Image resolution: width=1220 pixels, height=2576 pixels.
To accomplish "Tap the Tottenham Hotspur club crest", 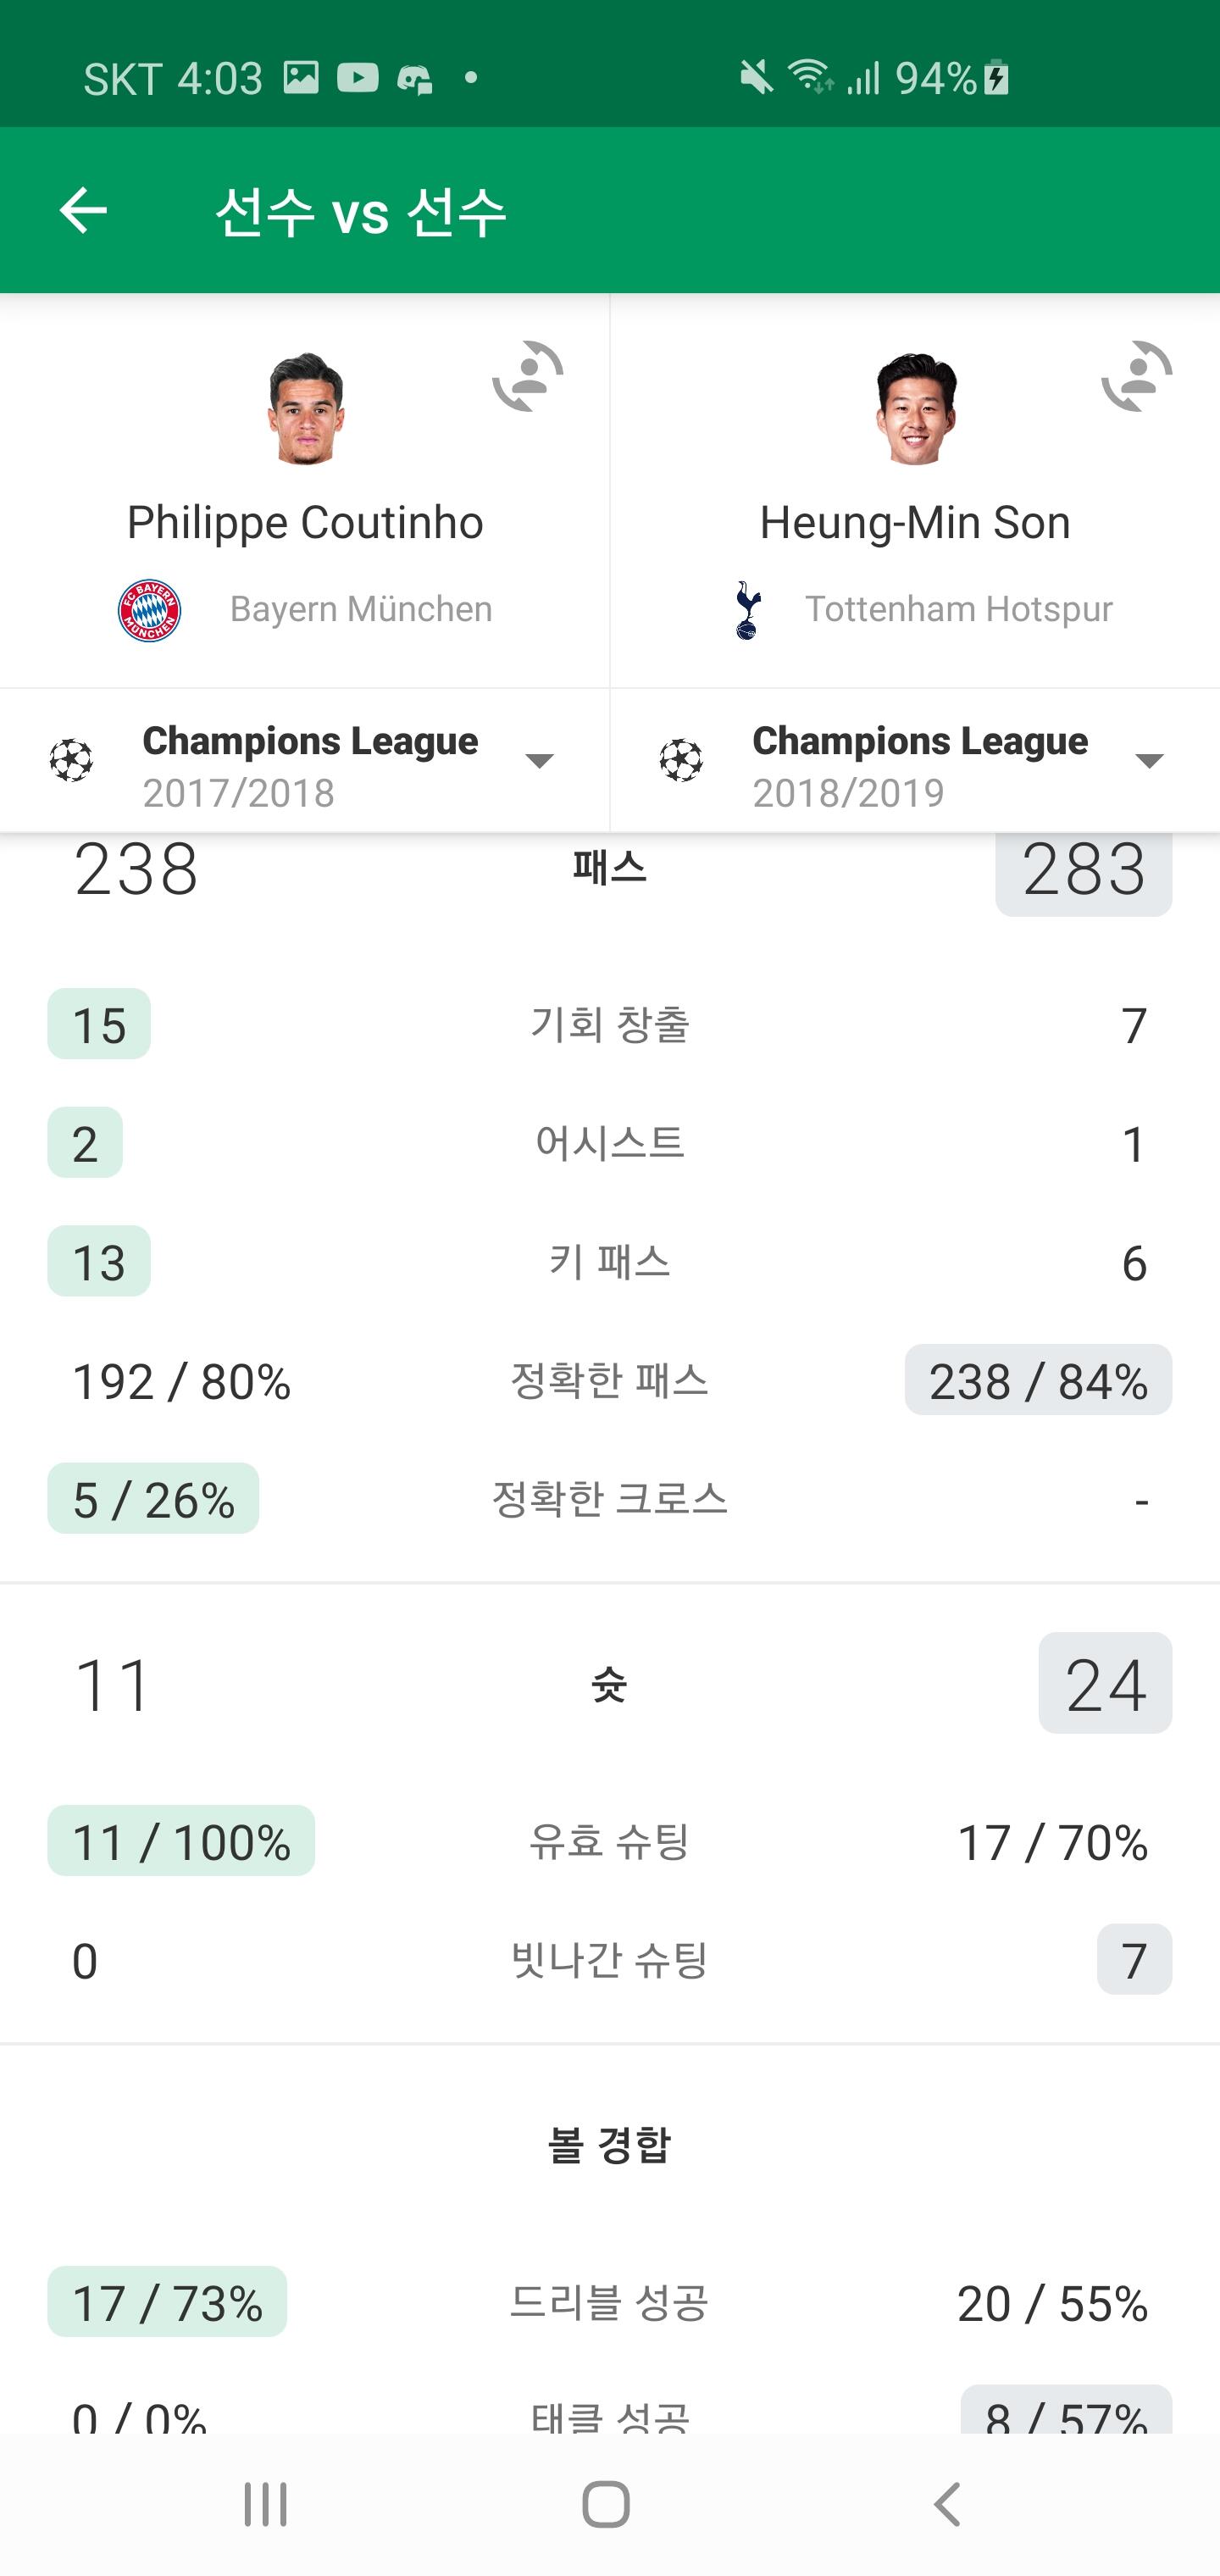I will pos(747,609).
